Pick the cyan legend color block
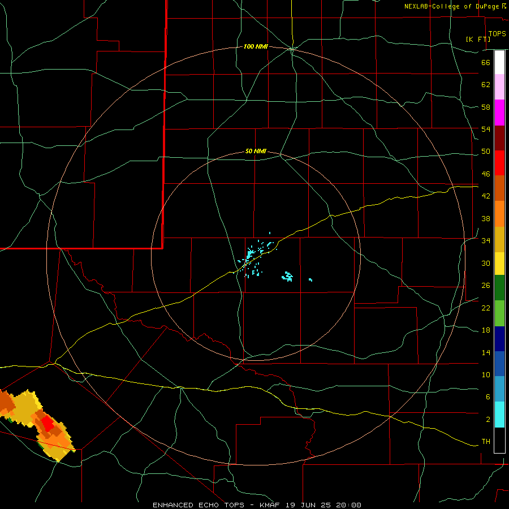This screenshot has height=509, width=509. (499, 415)
